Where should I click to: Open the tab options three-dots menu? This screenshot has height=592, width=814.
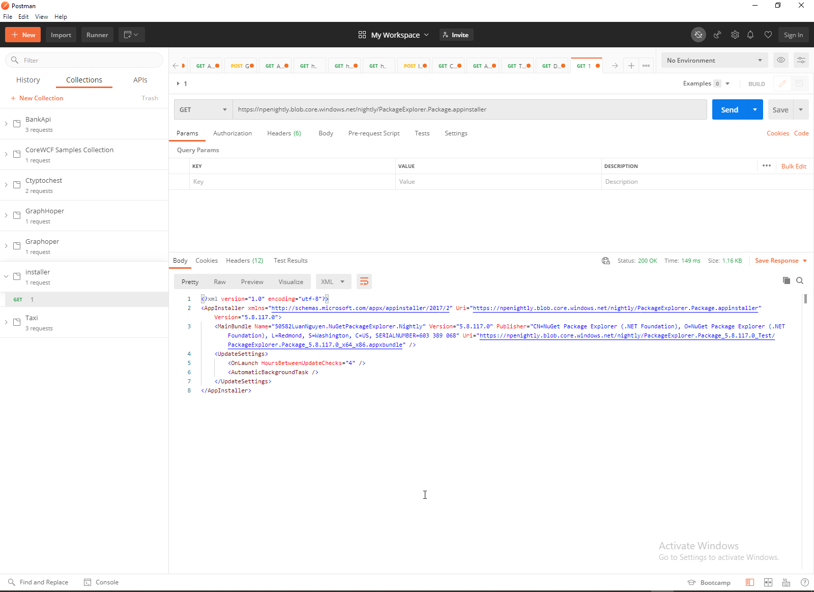(x=646, y=66)
